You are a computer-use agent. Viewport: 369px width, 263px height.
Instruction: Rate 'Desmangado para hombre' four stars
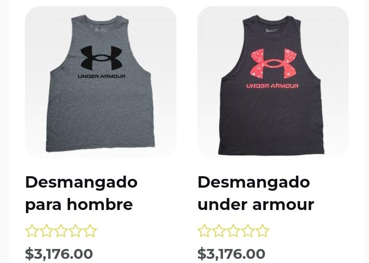coord(76,231)
